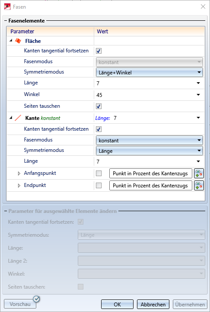Open the Kante Fasenmodus konstant dropdown

coord(150,140)
